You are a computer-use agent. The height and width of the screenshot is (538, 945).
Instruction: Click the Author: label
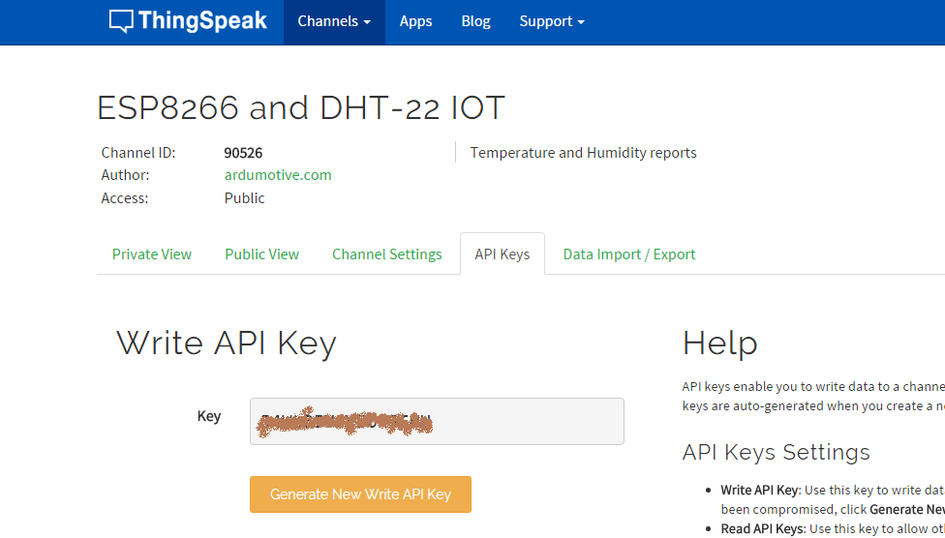point(125,175)
